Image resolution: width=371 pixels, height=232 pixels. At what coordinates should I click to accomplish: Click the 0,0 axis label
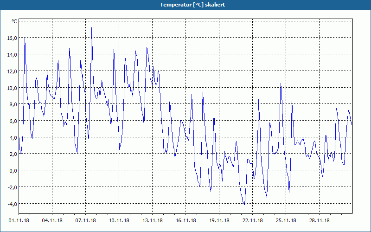click(x=13, y=170)
